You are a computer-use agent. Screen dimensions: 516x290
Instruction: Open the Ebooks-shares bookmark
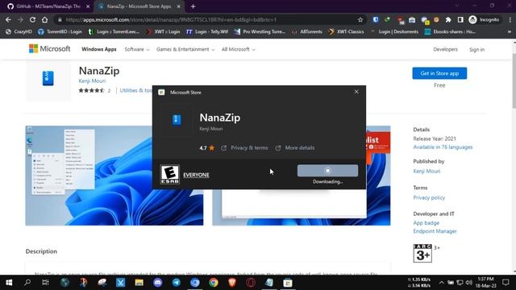pos(450,31)
